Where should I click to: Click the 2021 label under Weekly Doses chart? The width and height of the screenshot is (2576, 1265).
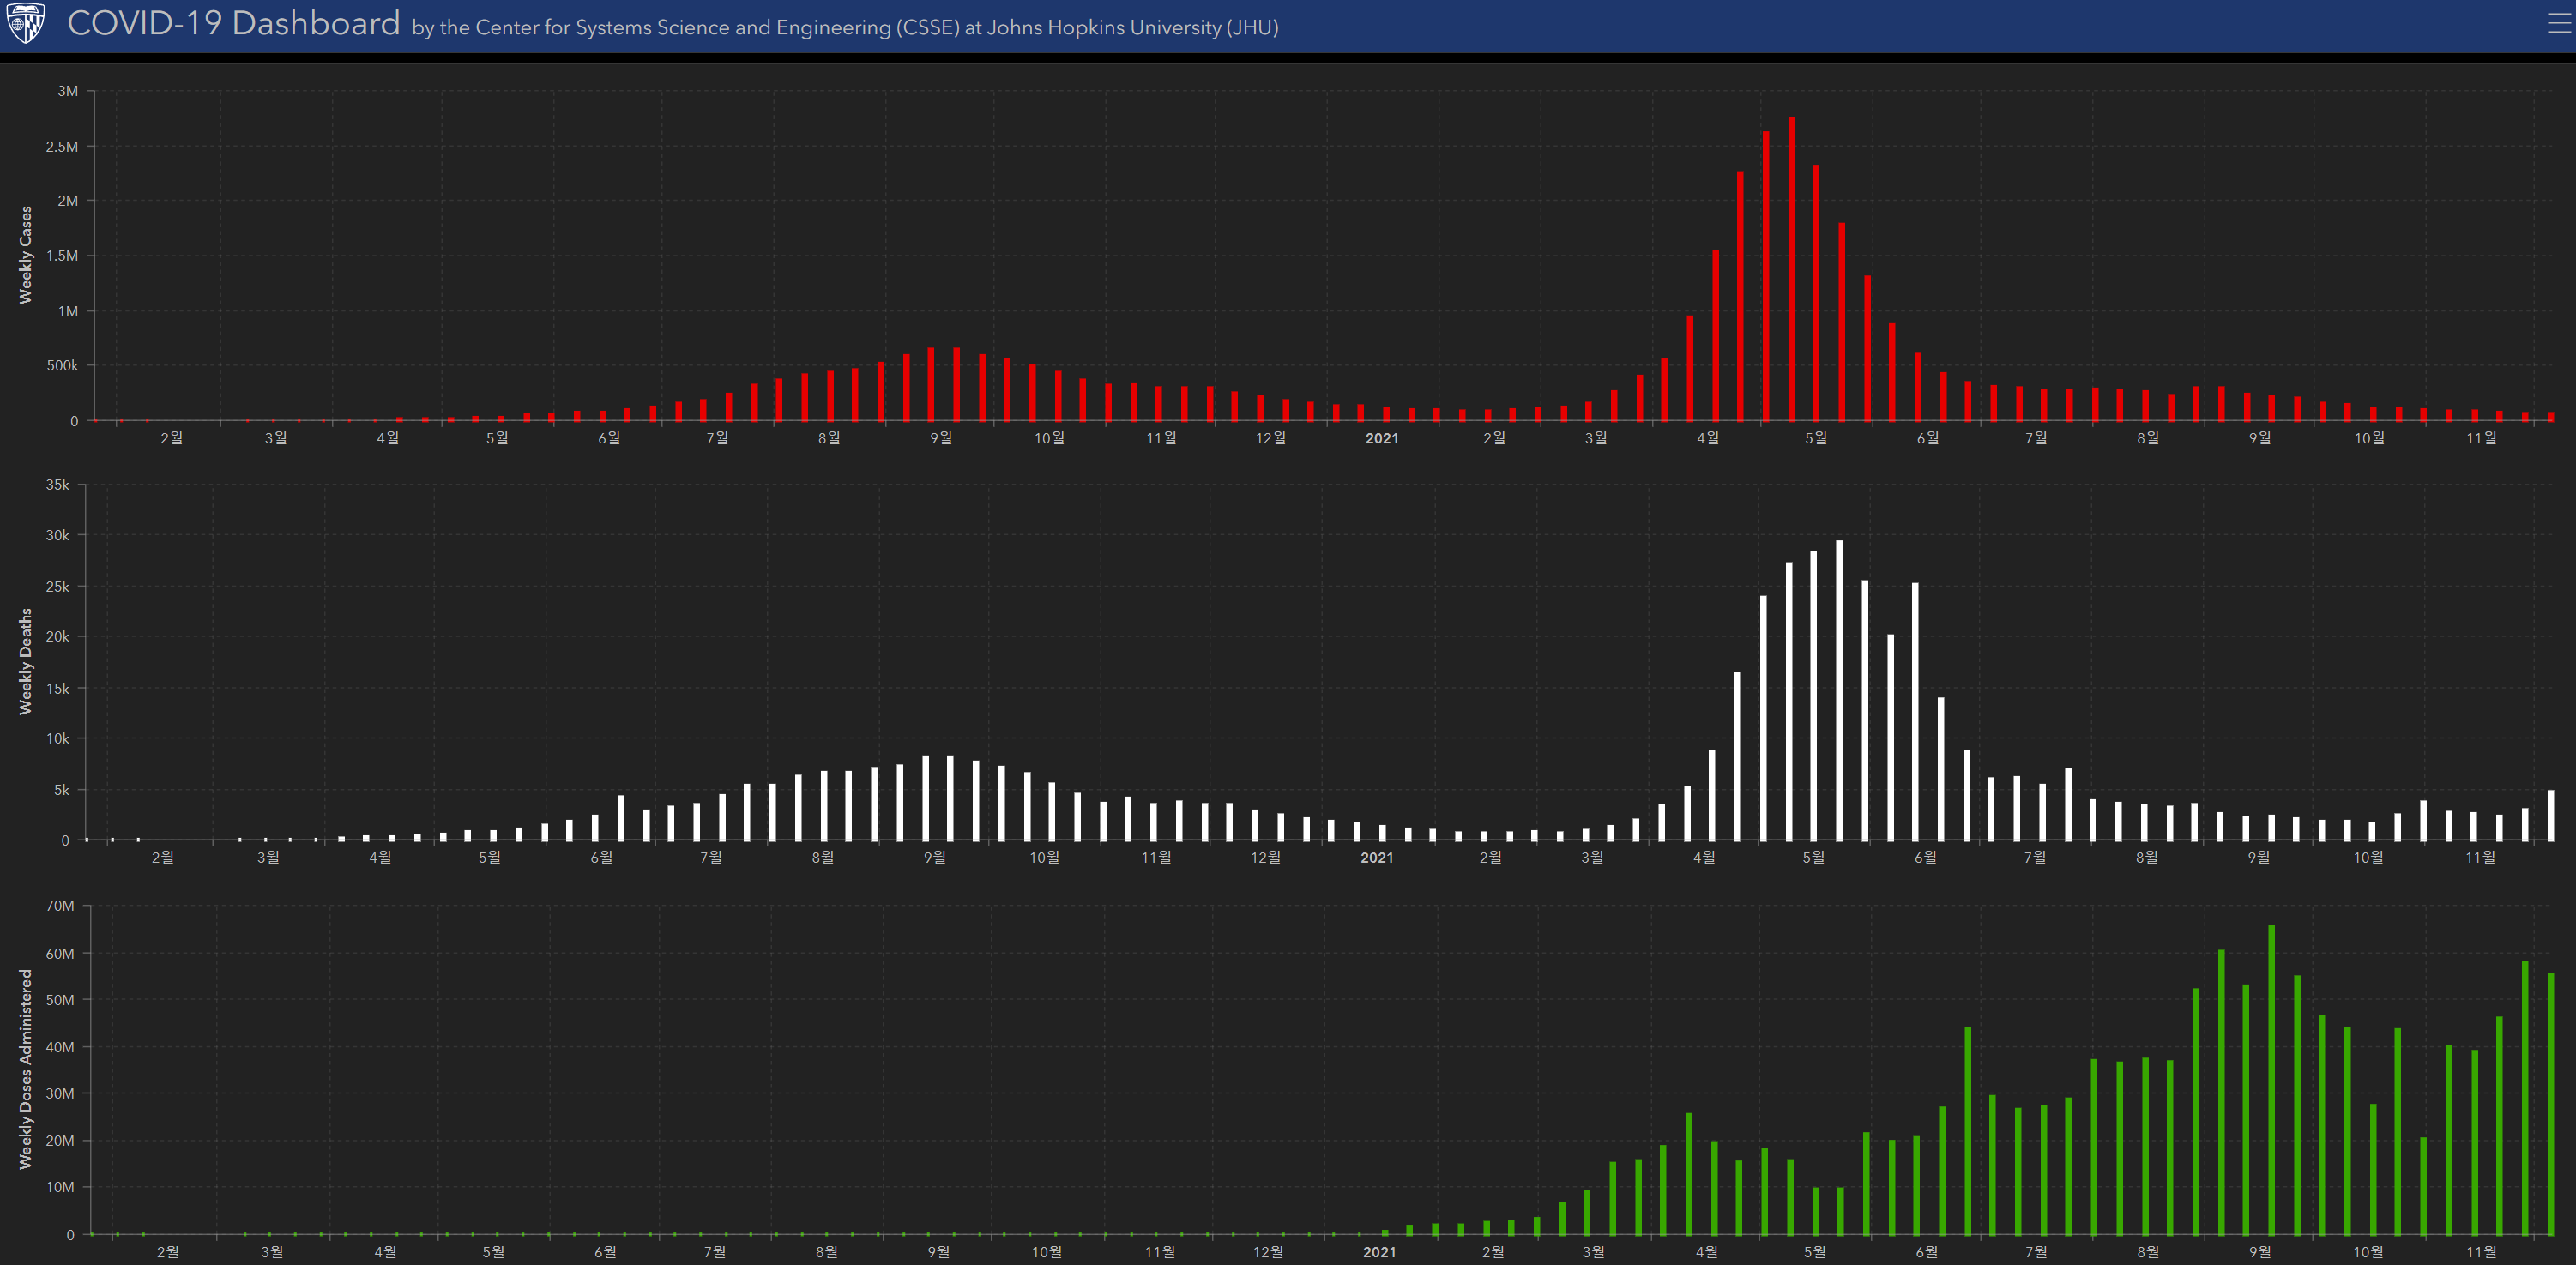tap(1379, 1252)
